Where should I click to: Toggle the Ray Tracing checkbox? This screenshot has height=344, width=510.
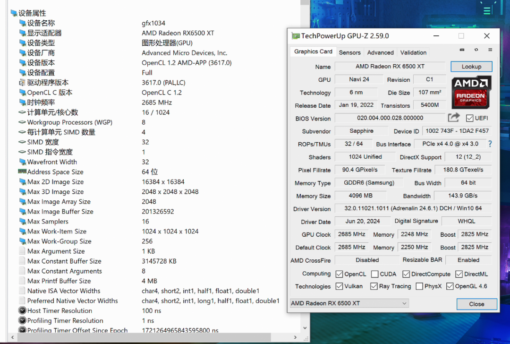pyautogui.click(x=374, y=286)
